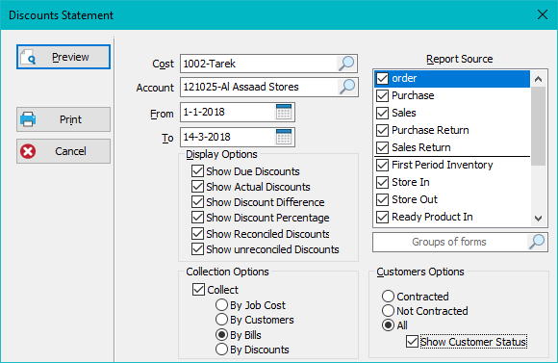
Task: Click the Cost field search magnifier icon
Action: 346,64
